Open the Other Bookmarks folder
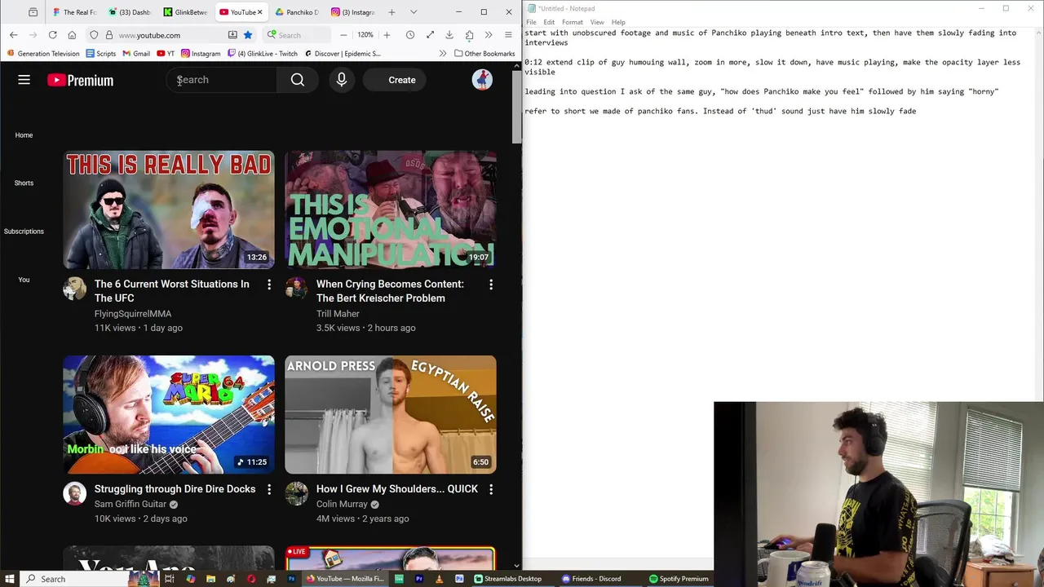Screen dimensions: 1044x587 (484, 54)
